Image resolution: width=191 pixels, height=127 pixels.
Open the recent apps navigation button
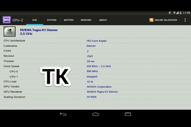click(x=128, y=114)
